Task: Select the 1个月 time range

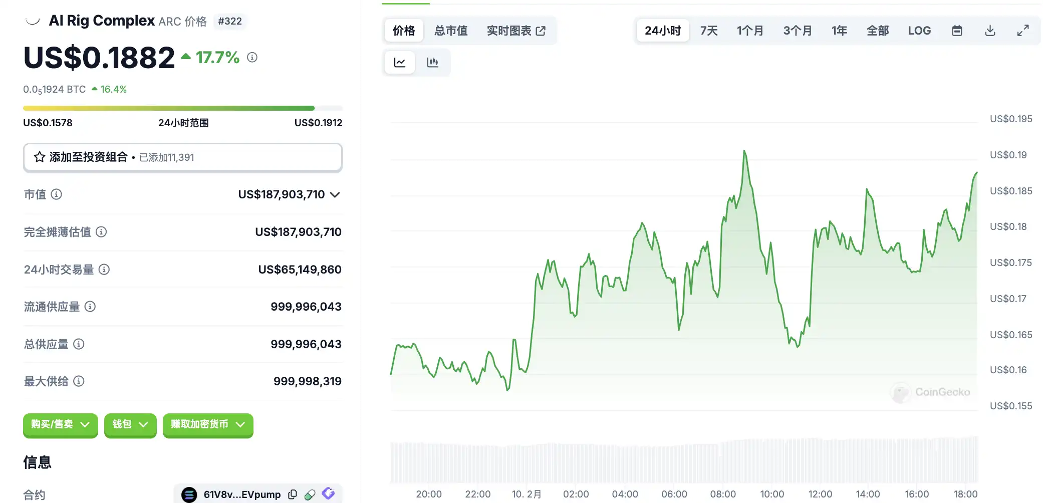Action: [750, 31]
